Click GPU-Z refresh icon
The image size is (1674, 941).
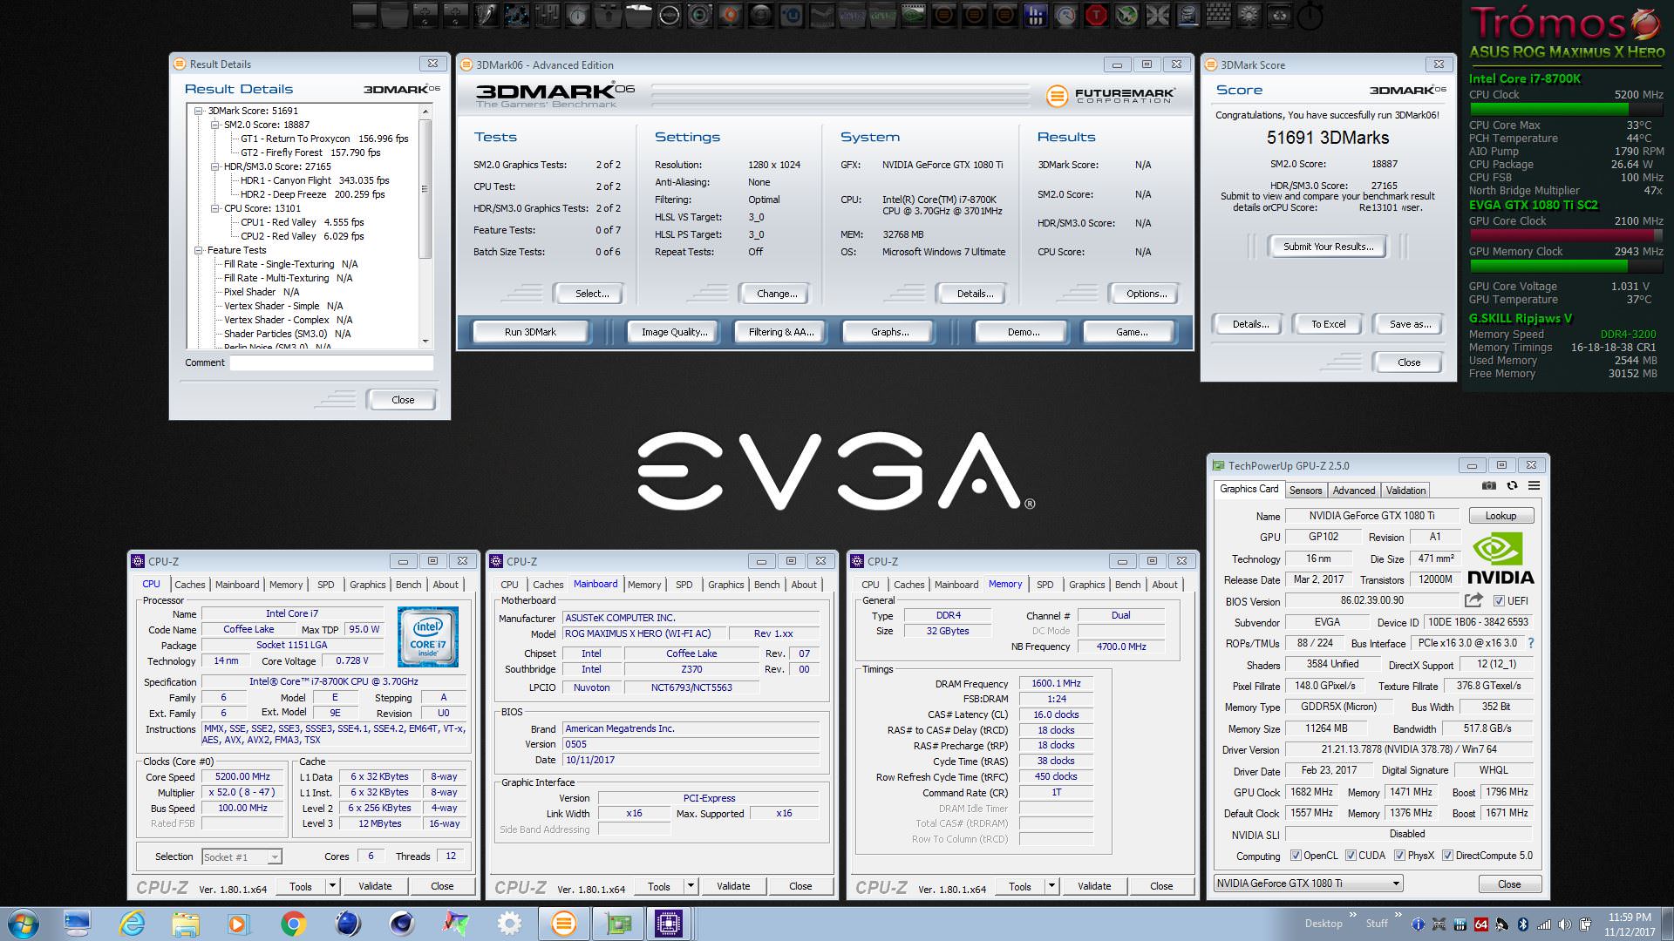pyautogui.click(x=1512, y=485)
